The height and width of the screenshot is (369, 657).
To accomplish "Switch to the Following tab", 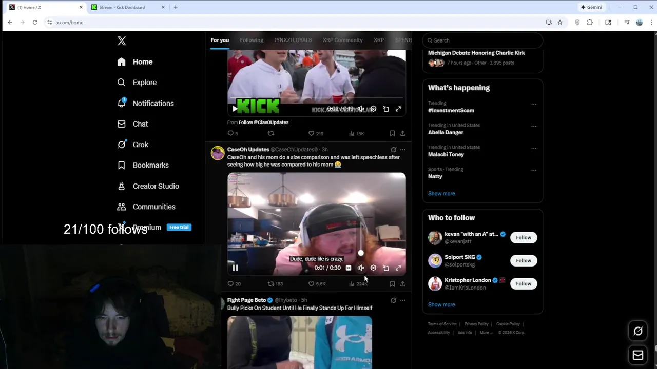I will [252, 40].
